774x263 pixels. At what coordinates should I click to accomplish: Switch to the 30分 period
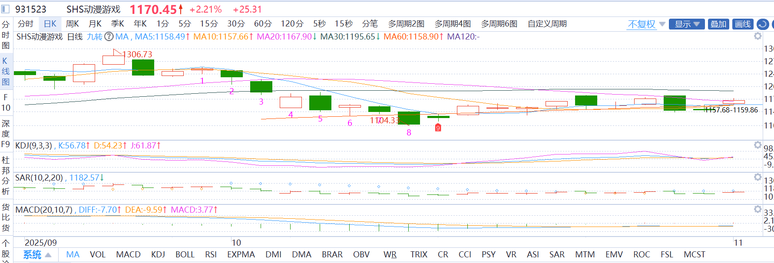coord(236,24)
